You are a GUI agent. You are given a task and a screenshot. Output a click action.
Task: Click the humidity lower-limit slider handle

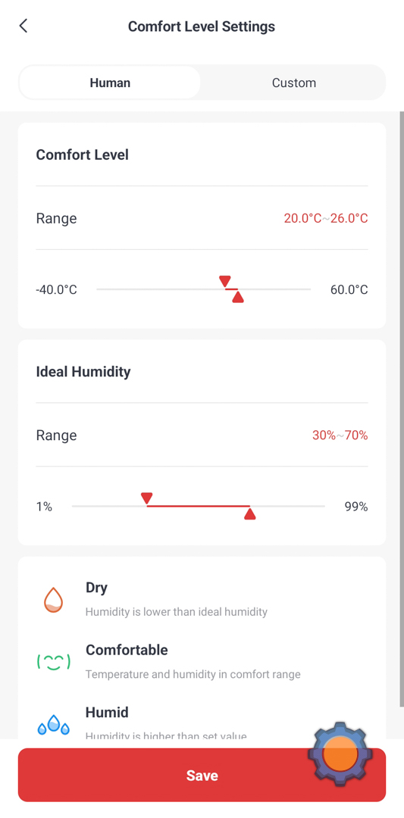(x=147, y=498)
